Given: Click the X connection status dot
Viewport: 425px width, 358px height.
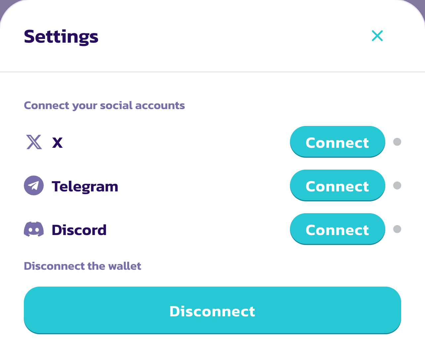Looking at the screenshot, I should click(397, 142).
